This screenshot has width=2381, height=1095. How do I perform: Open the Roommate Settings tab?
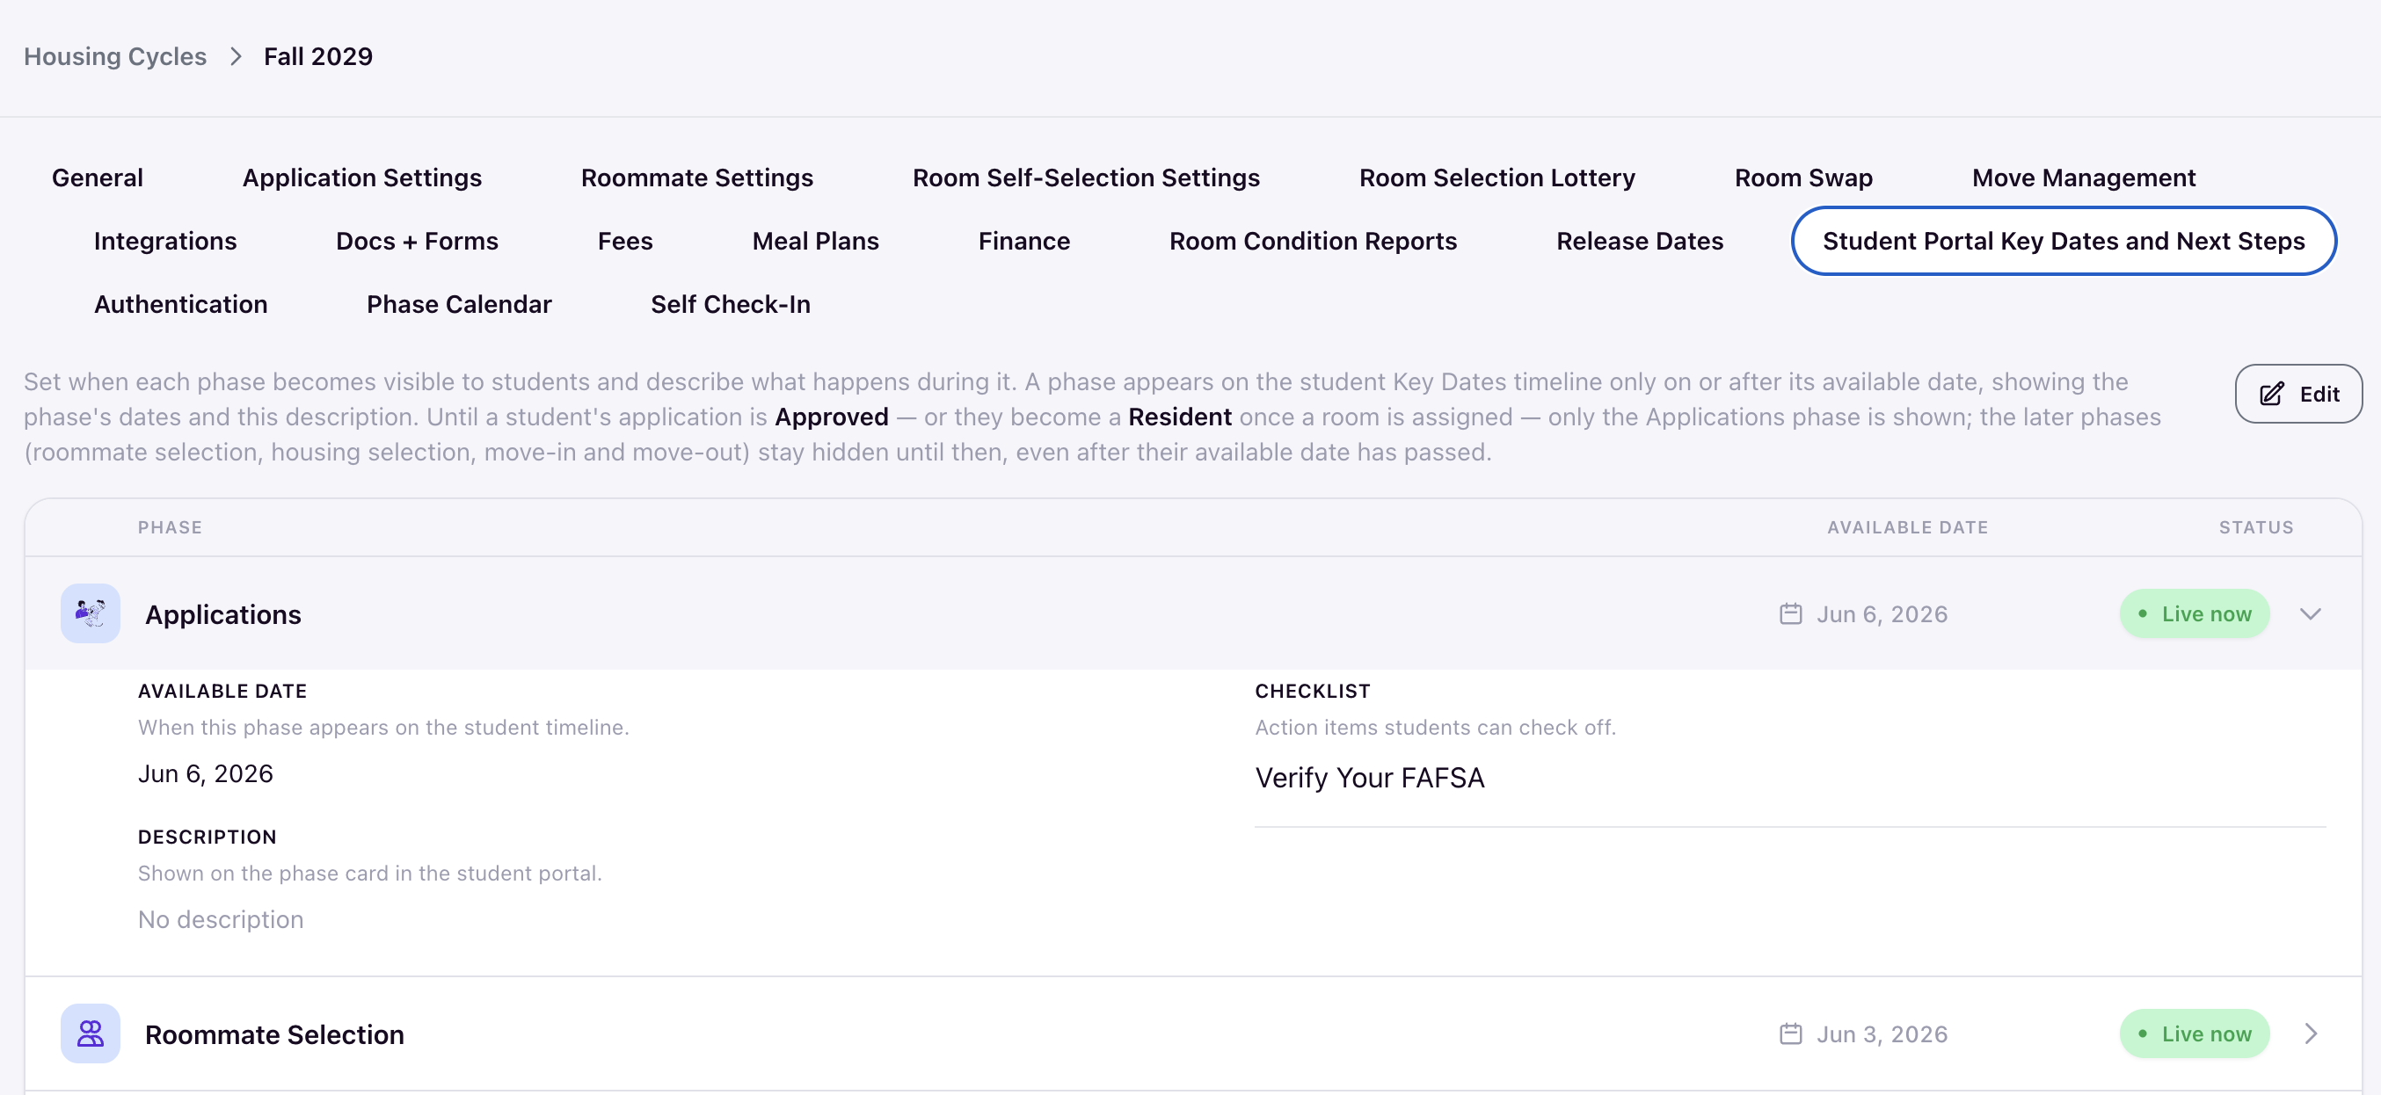click(x=697, y=178)
